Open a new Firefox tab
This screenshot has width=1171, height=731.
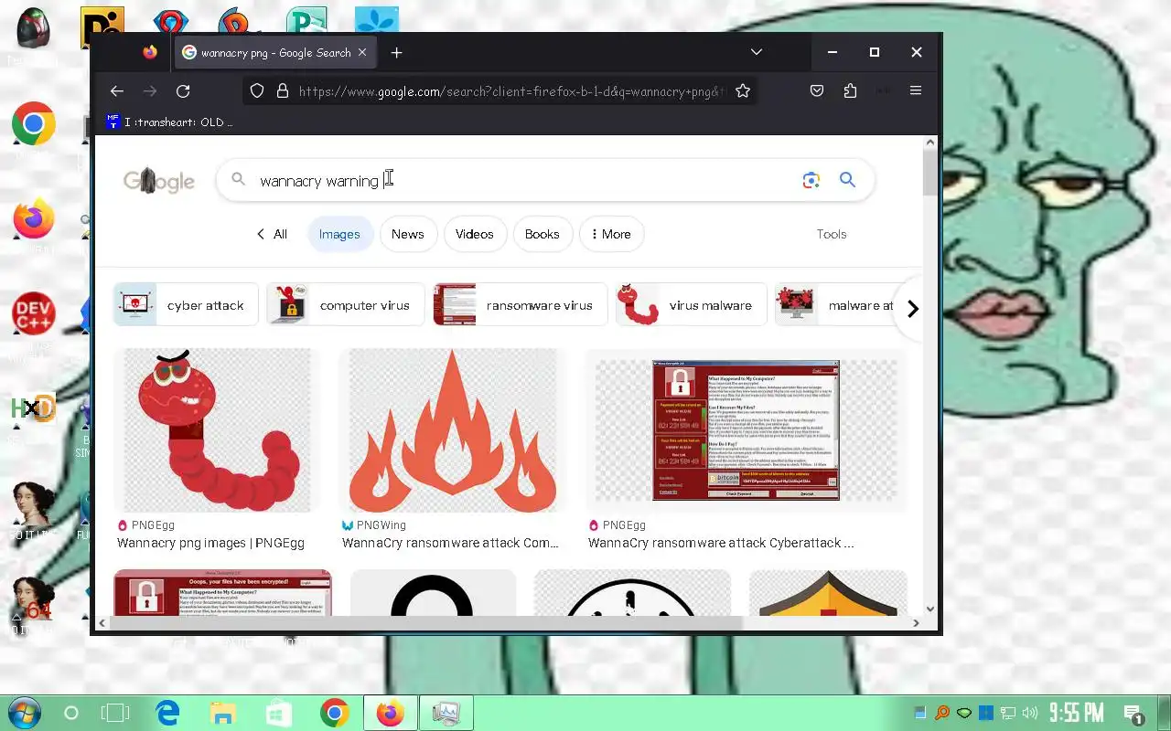396,53
